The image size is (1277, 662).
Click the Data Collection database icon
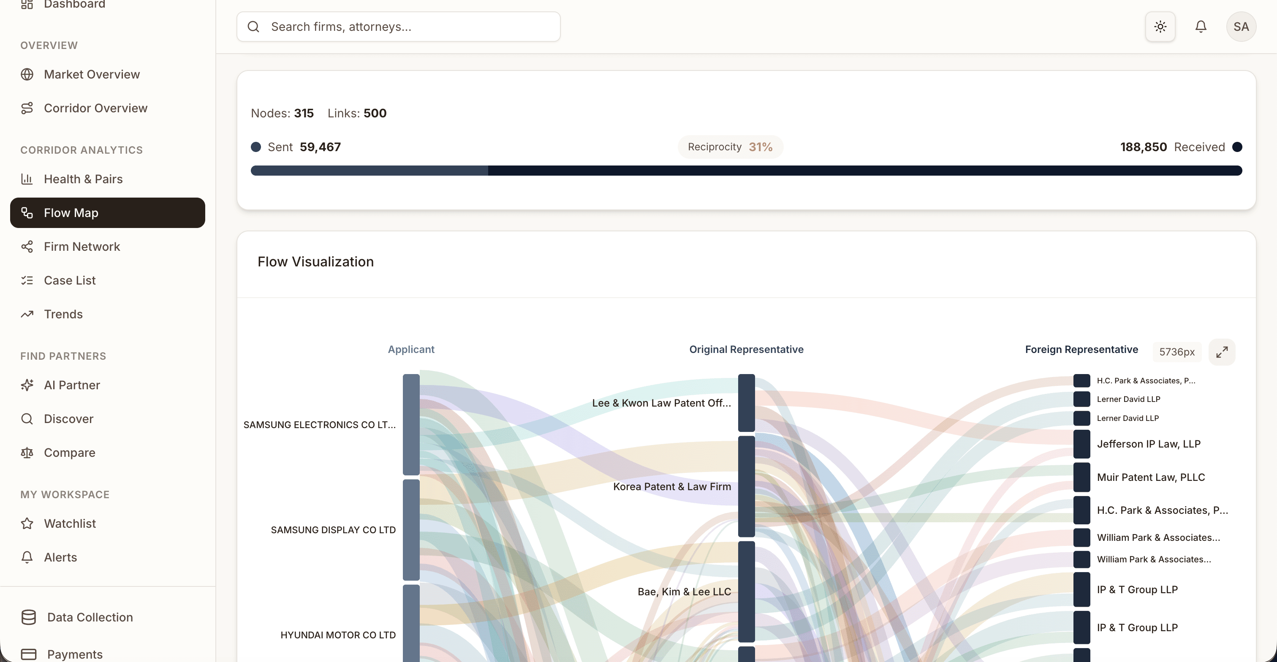pos(28,617)
